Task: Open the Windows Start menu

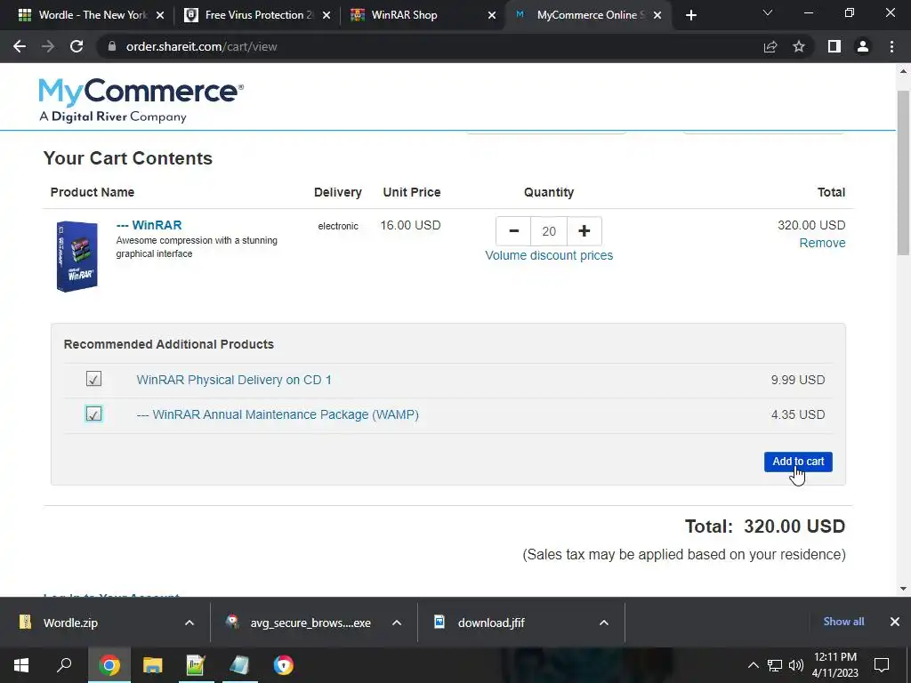Action: tap(21, 665)
